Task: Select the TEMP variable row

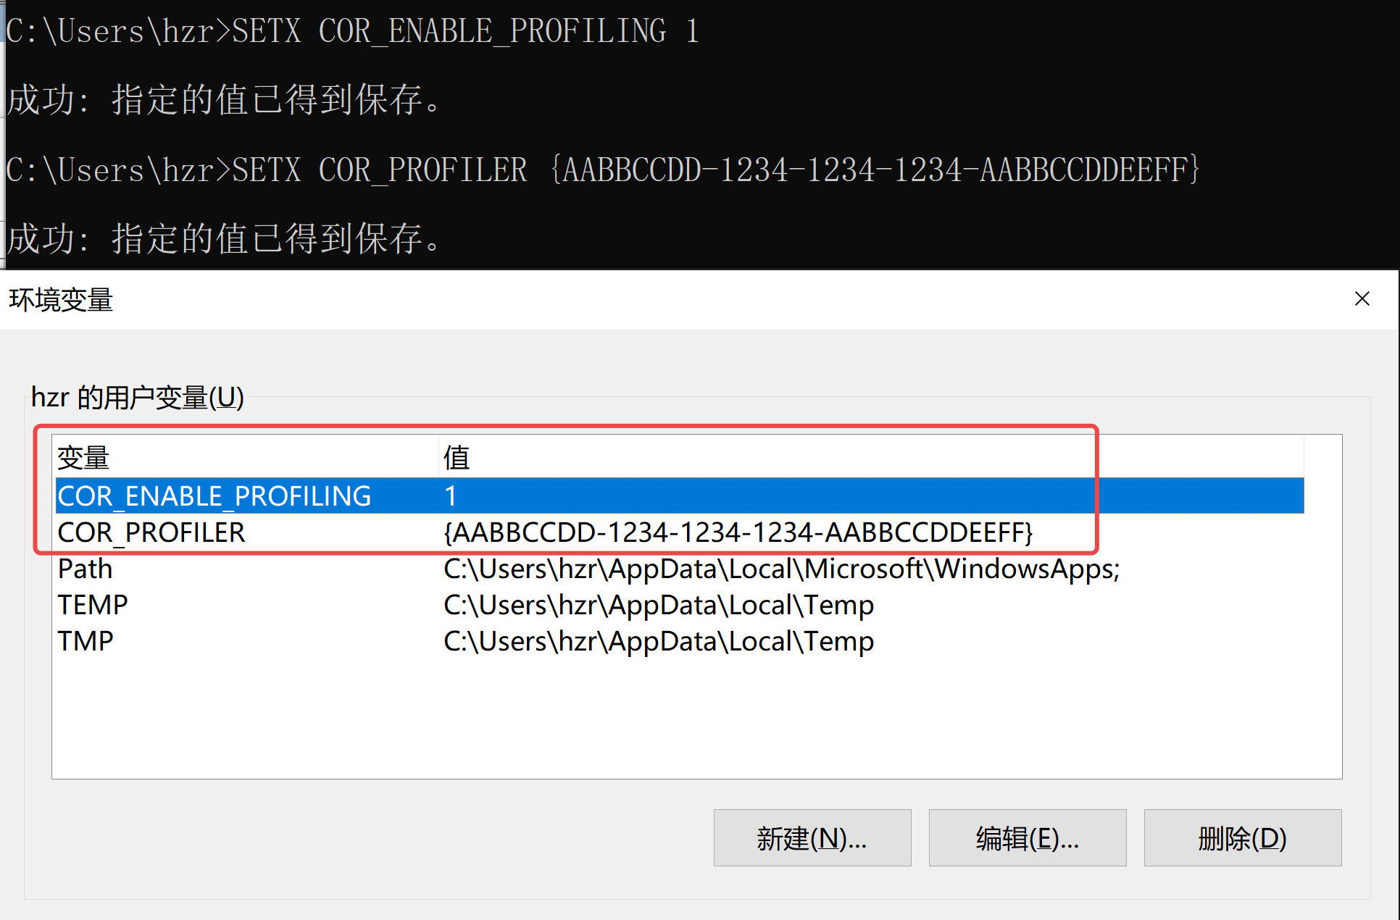Action: [93, 605]
